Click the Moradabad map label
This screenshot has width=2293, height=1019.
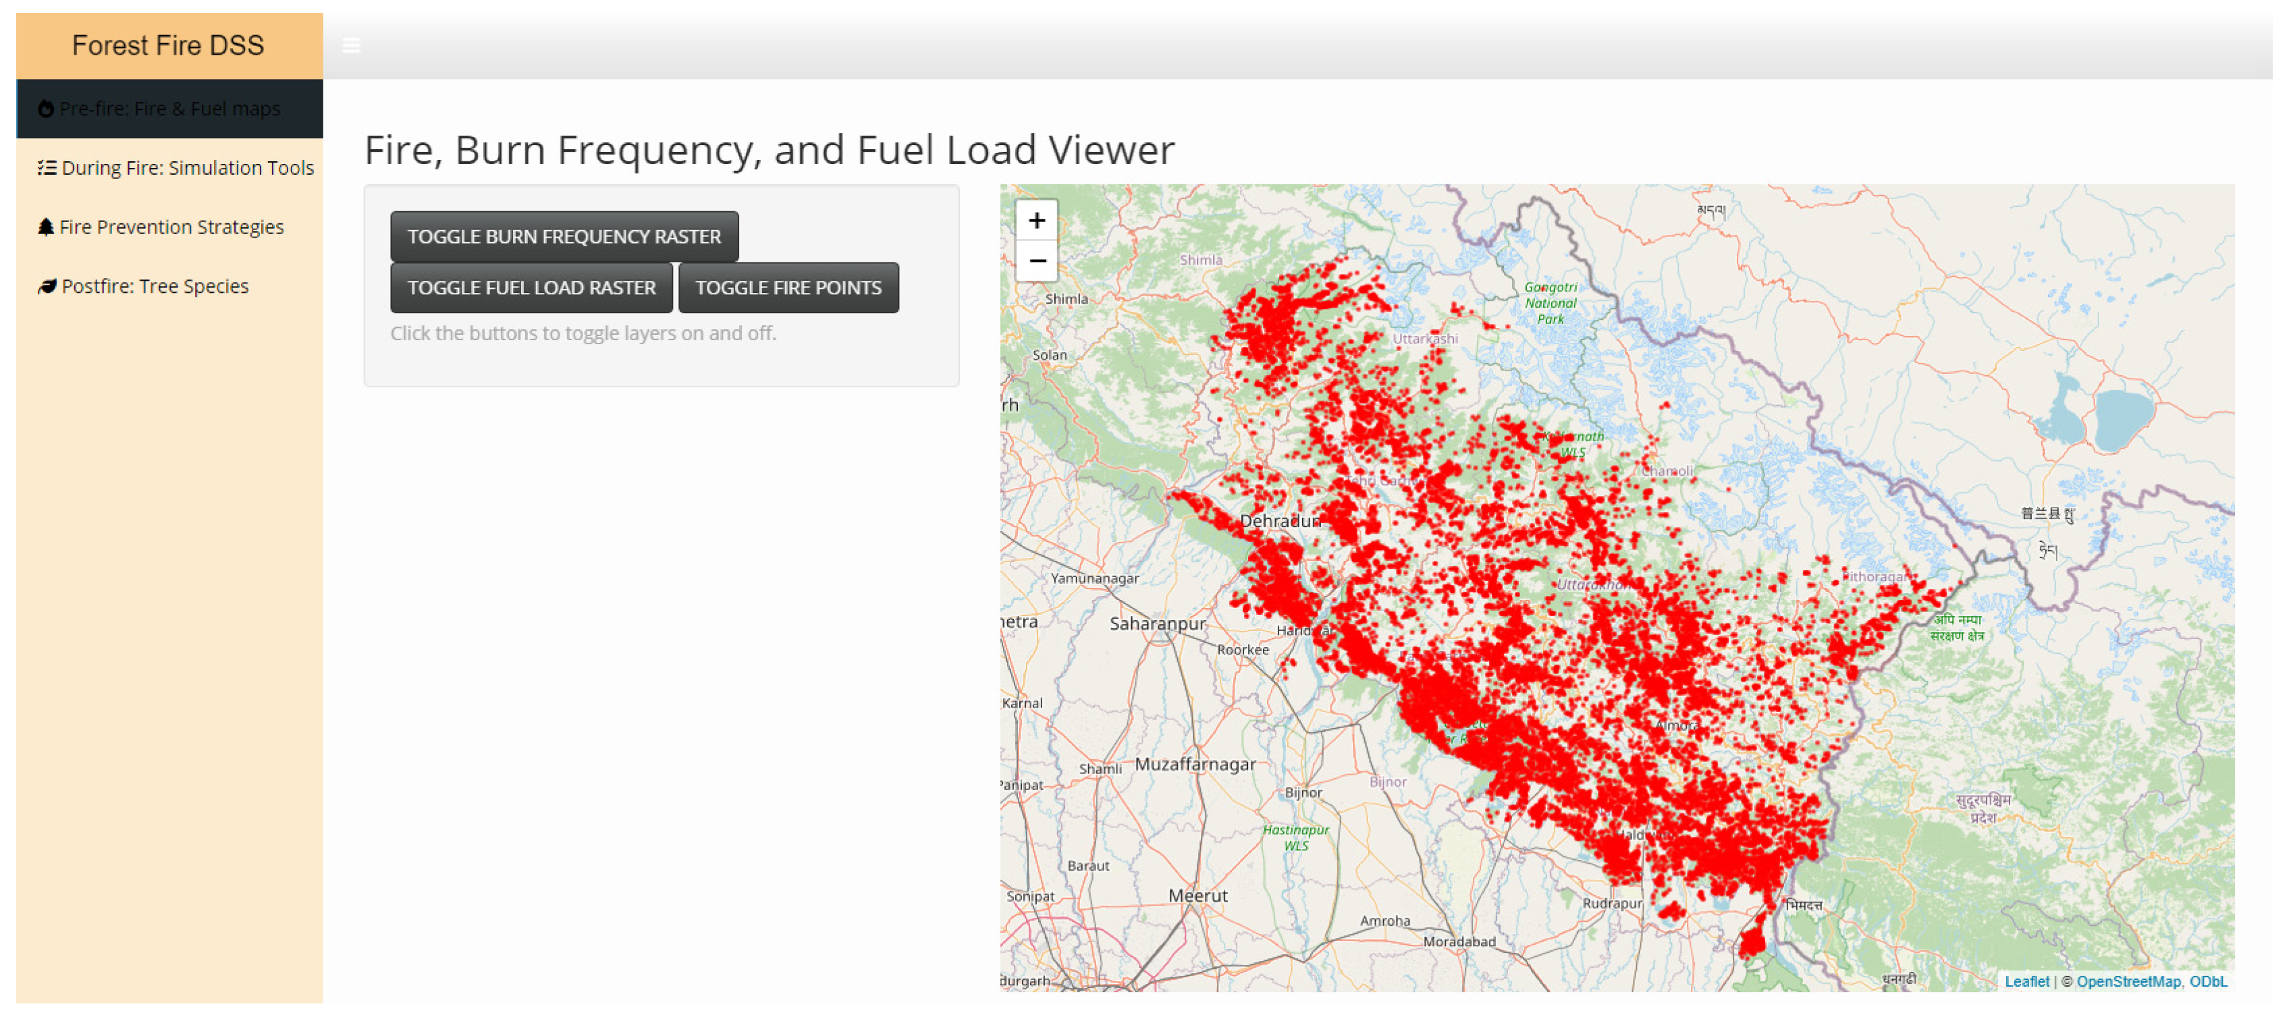[x=1459, y=941]
